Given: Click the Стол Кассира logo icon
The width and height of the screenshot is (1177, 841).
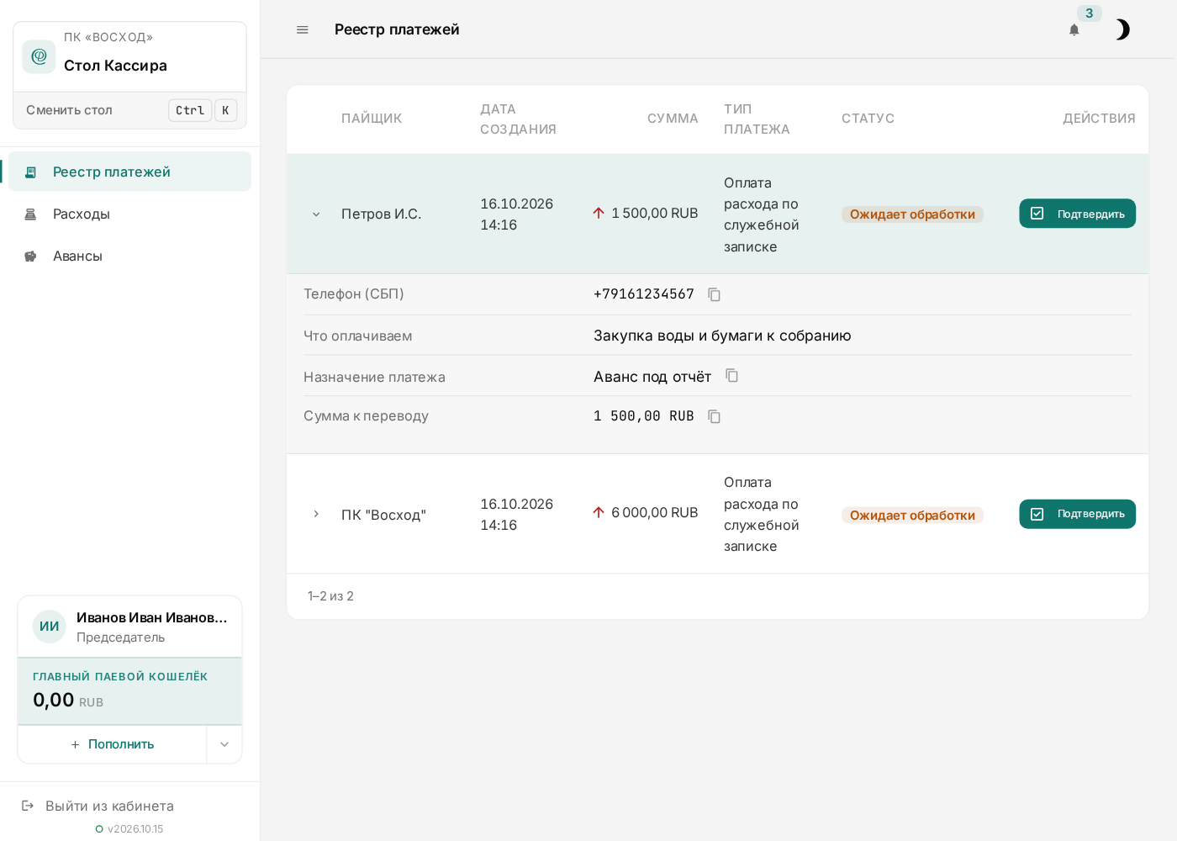Looking at the screenshot, I should coord(39,56).
